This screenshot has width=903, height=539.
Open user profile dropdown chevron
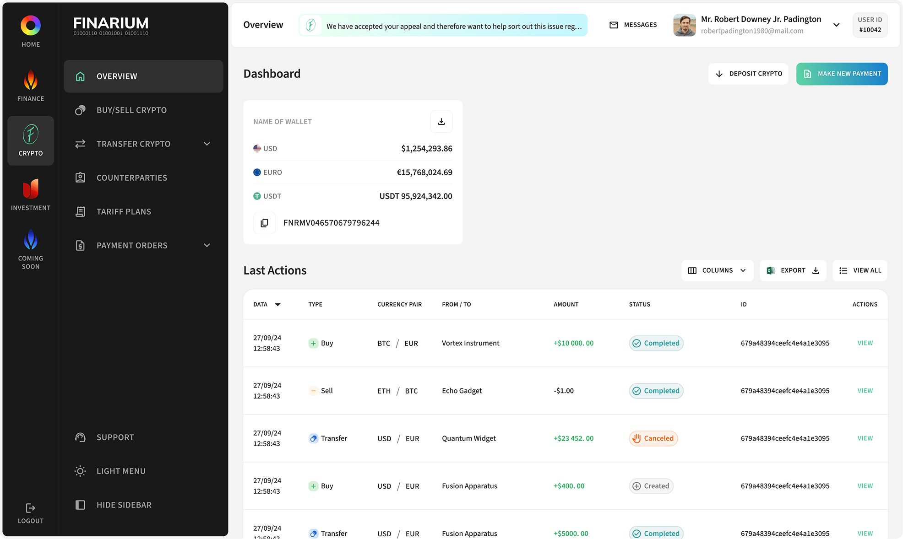point(836,25)
